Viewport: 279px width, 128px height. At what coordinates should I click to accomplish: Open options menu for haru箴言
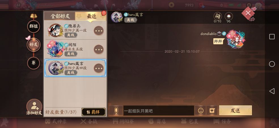tap(99, 68)
